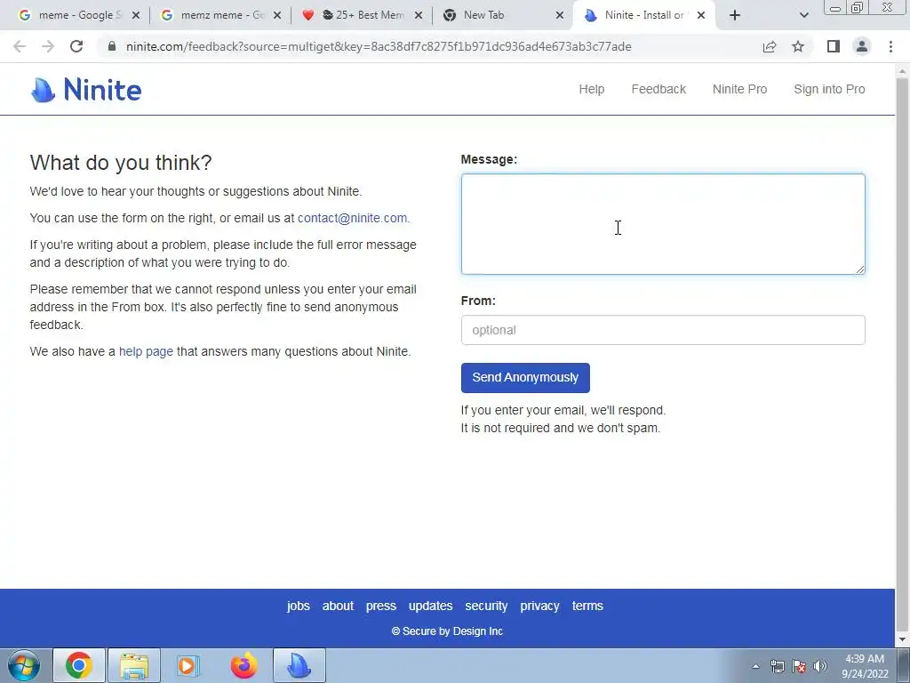Close the 'memz meme' tab

[x=277, y=15]
